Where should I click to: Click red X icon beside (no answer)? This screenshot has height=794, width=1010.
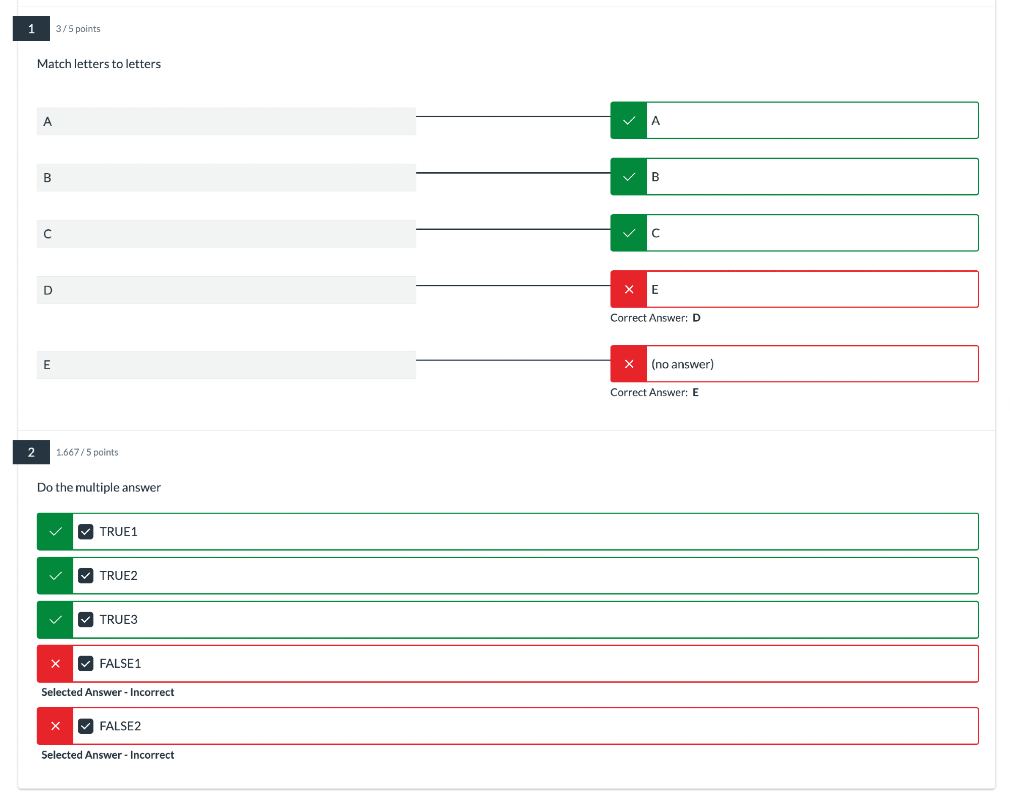click(x=629, y=364)
